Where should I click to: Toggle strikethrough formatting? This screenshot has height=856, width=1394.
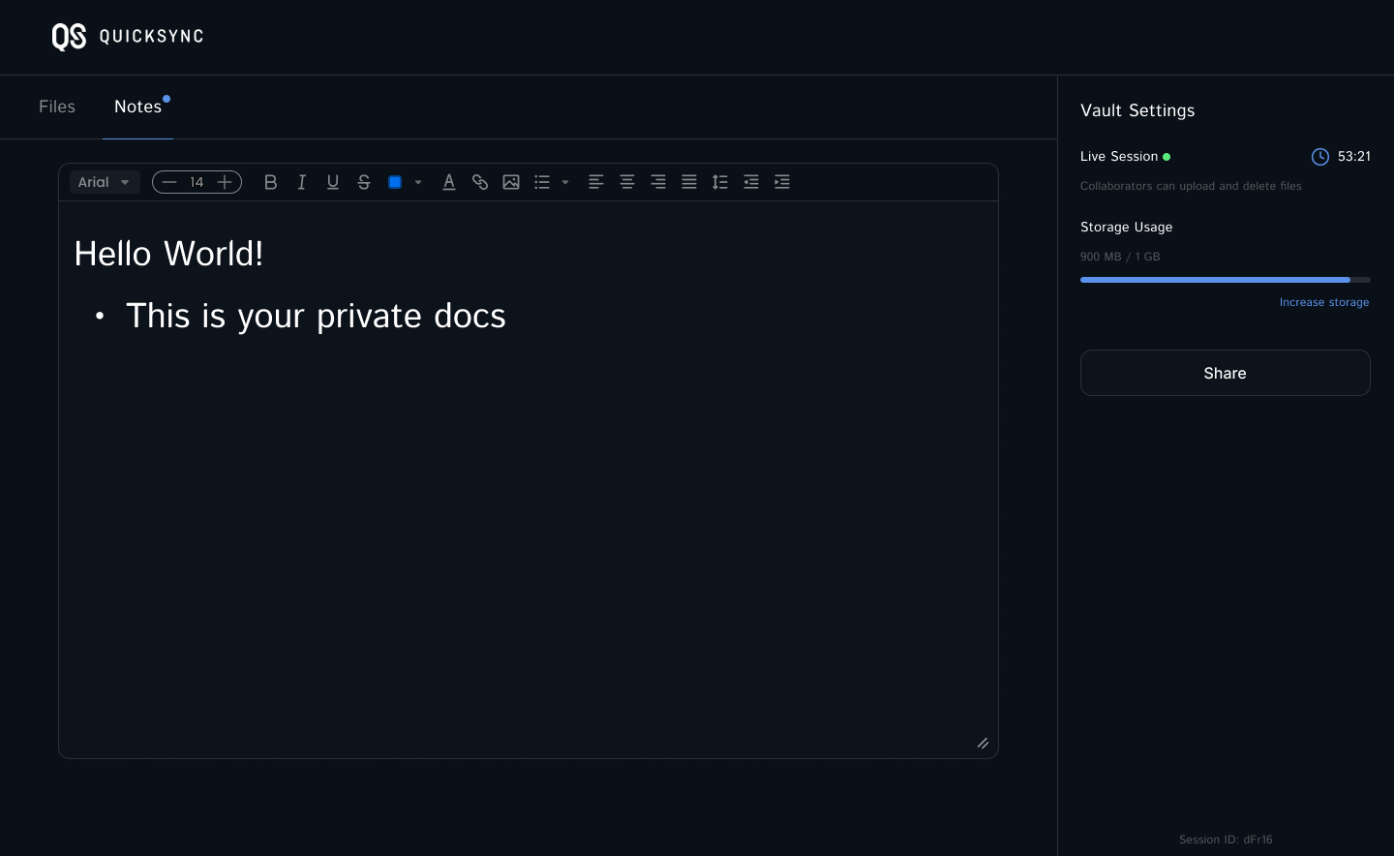click(x=364, y=182)
